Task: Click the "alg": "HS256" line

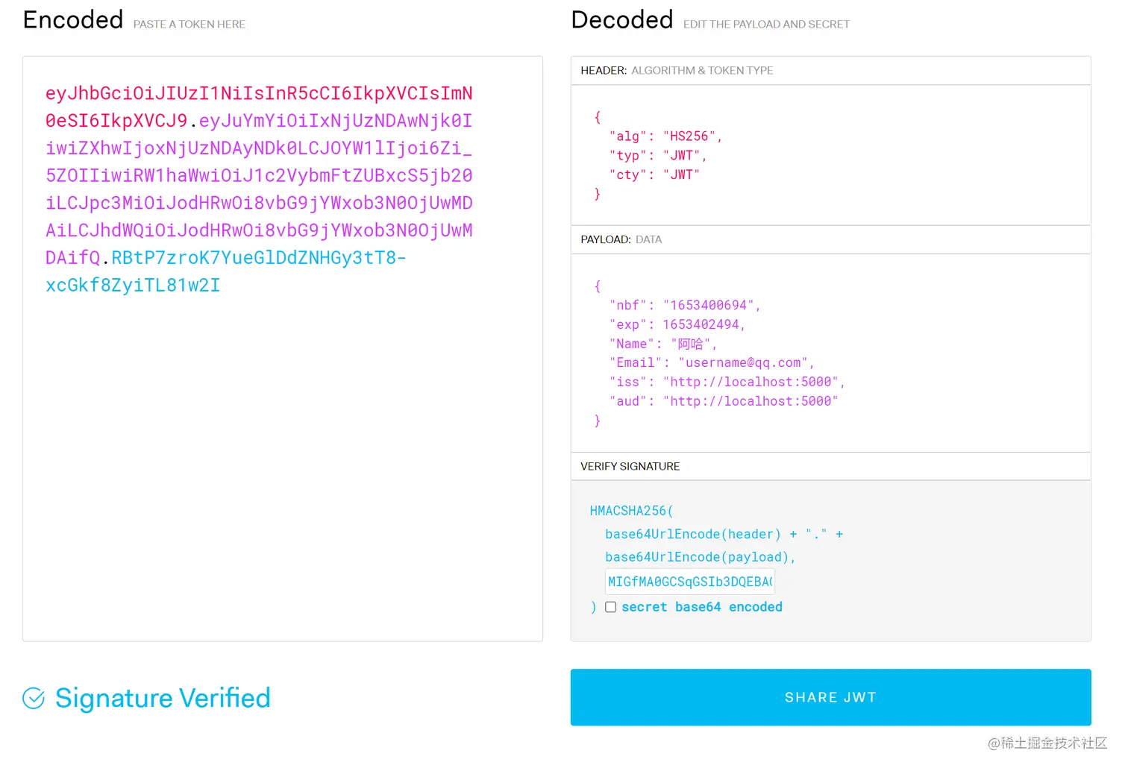Action: pyautogui.click(x=665, y=136)
